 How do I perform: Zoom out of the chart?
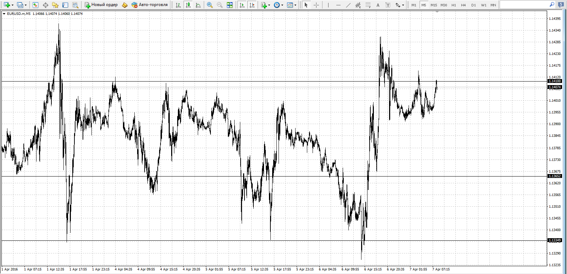pos(220,5)
